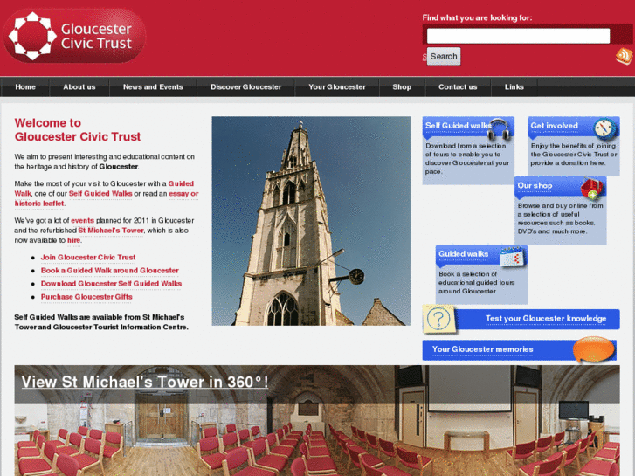Open the Get involved panel heading
The image size is (635, 476).
(554, 126)
